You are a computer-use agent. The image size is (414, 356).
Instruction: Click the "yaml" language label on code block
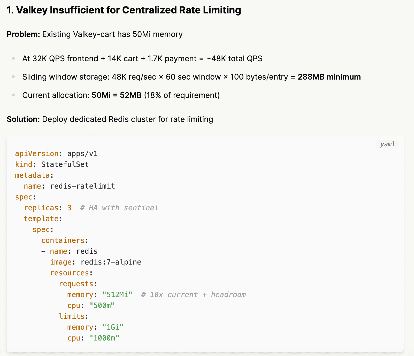(x=388, y=144)
